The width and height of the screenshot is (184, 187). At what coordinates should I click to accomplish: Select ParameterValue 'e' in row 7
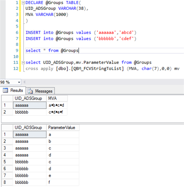63,176
